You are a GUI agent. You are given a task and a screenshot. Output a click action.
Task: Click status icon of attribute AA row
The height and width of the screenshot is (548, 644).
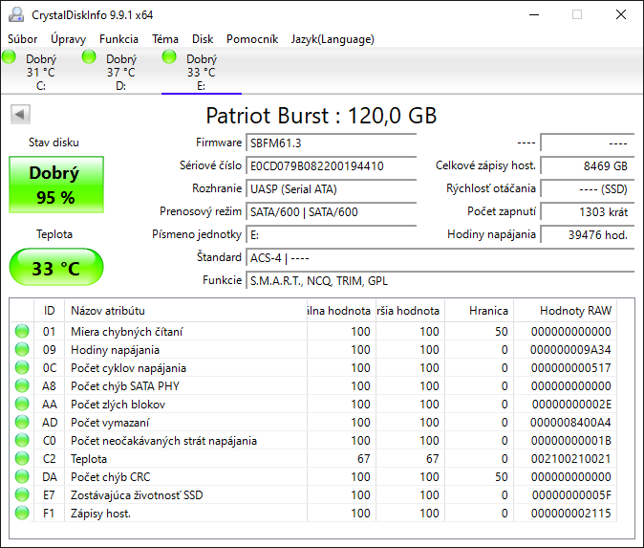pos(22,405)
